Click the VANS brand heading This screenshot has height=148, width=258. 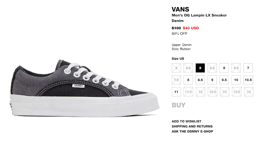pyautogui.click(x=180, y=9)
